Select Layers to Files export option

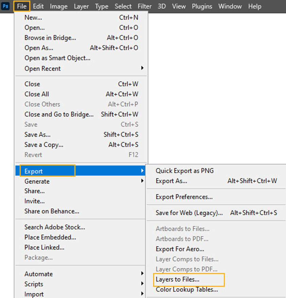coord(178,280)
